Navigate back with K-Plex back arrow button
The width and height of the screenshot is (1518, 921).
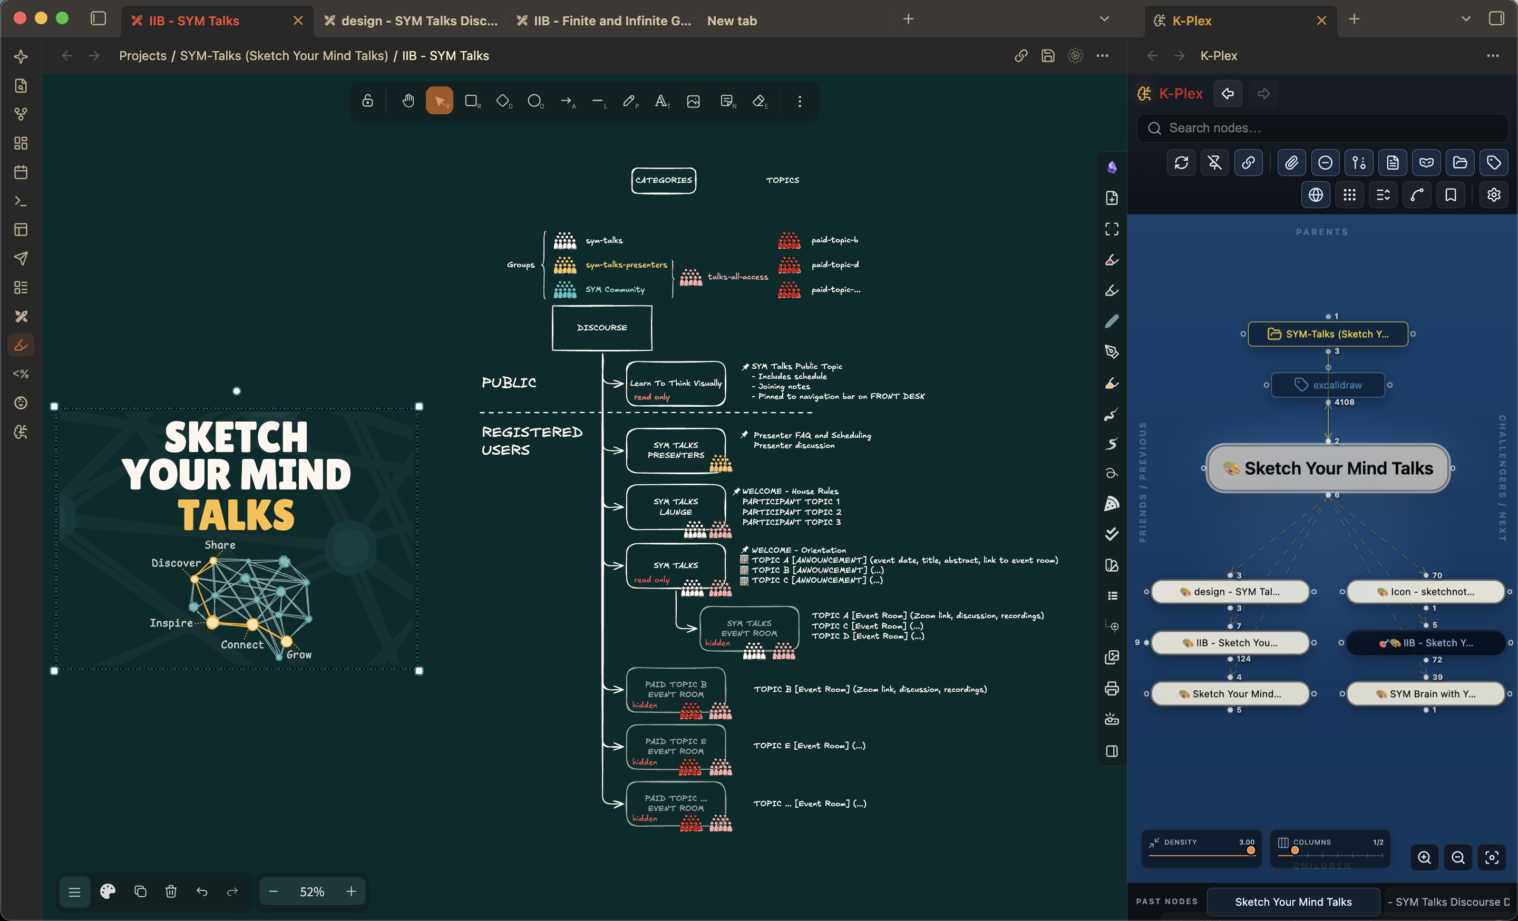(x=1228, y=94)
